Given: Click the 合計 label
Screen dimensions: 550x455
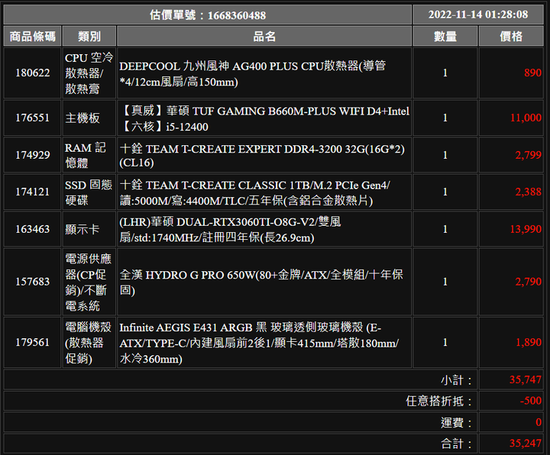Looking at the screenshot, I should pyautogui.click(x=456, y=444).
